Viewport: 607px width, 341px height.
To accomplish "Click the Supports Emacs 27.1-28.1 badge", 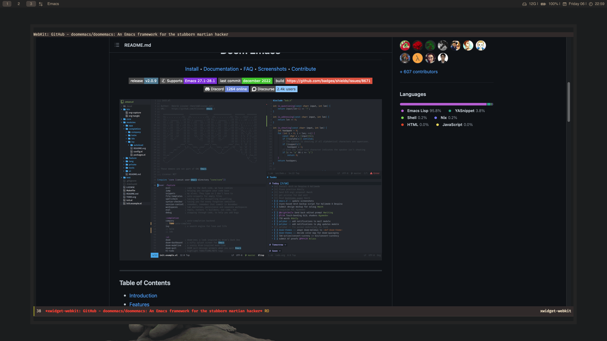I will tap(188, 81).
